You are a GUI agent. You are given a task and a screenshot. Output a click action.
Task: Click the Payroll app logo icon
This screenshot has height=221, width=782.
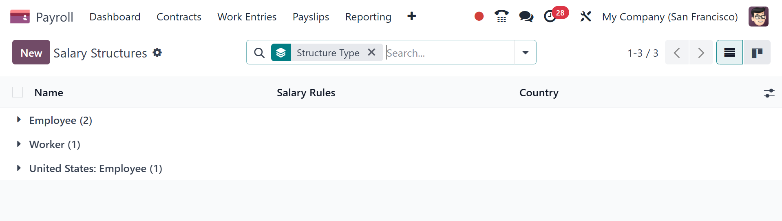(x=20, y=17)
